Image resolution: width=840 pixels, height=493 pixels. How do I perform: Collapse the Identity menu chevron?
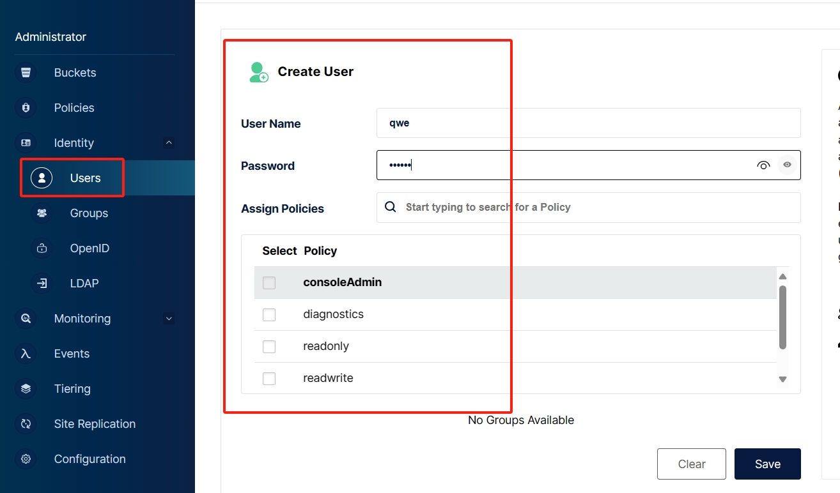[169, 143]
